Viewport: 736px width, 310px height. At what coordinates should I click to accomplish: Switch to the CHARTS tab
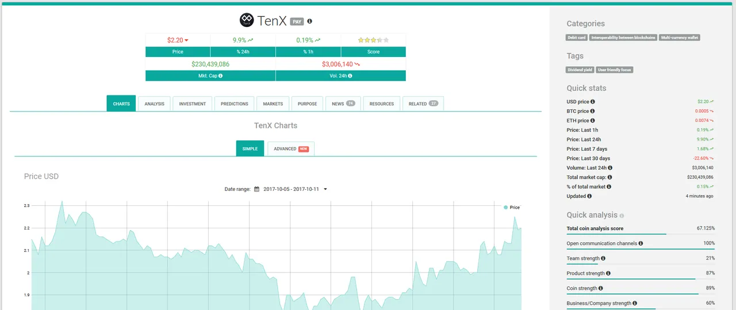coord(121,104)
